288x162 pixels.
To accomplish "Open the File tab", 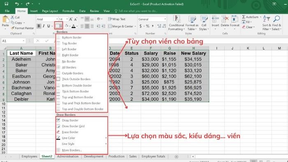I will coord(7,11).
